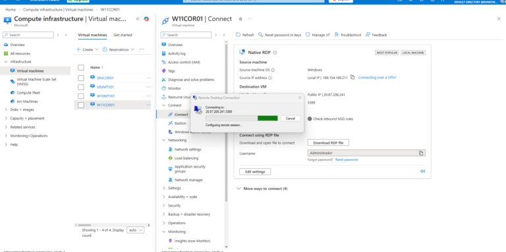506x252 pixels.
Task: Open the Troubleshoot tool
Action: (x=348, y=35)
